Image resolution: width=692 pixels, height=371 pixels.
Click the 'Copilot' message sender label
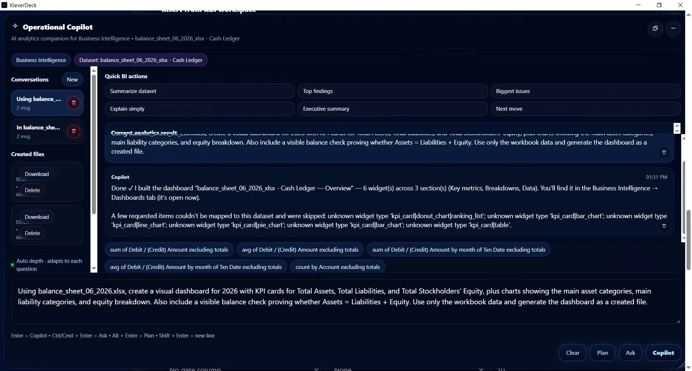pos(120,177)
